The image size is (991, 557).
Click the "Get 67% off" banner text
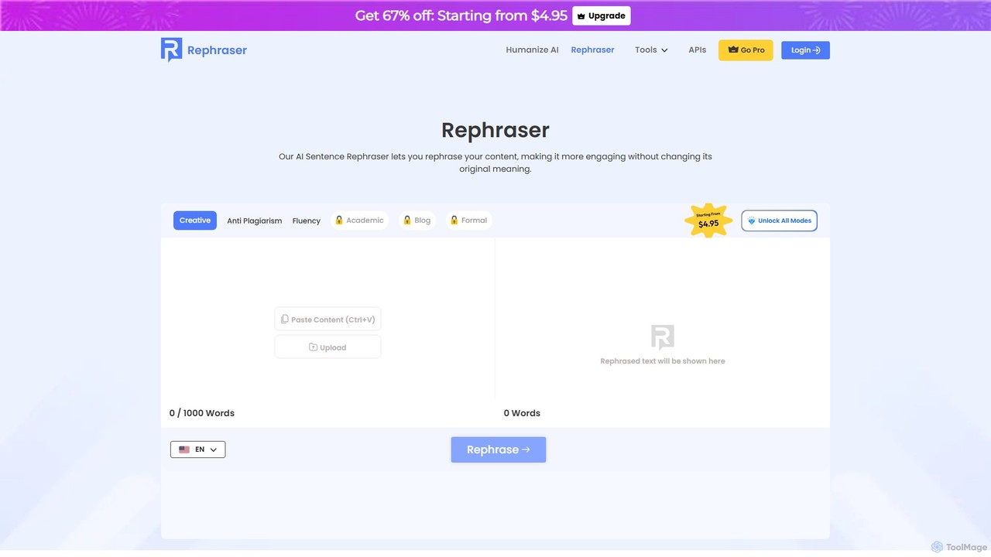(x=461, y=15)
